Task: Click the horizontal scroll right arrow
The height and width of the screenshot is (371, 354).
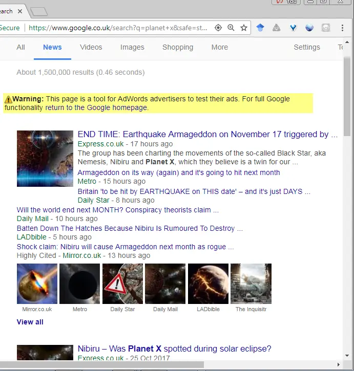Action: tap(339, 364)
